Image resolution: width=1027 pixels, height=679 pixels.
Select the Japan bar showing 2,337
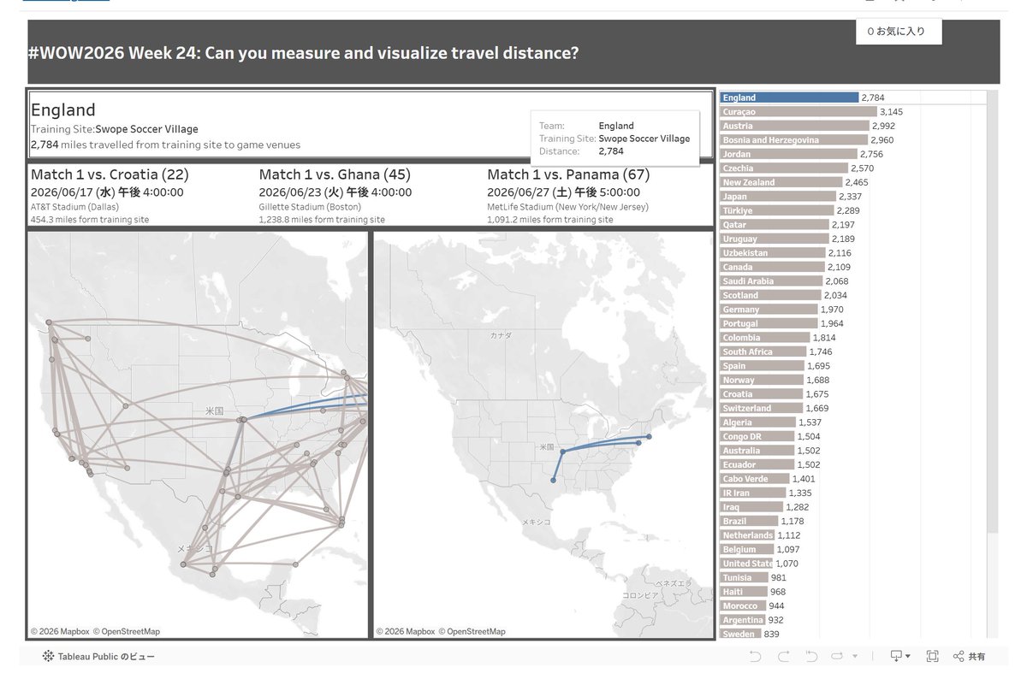point(779,197)
